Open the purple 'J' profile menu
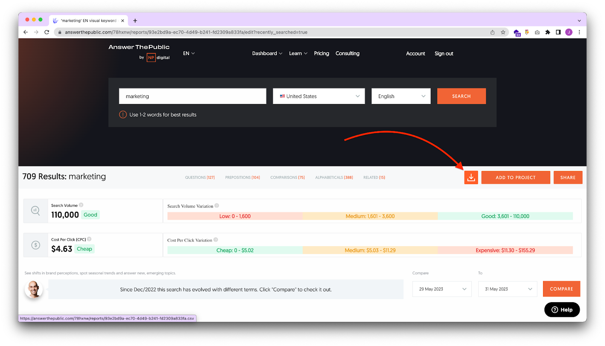Screen dimensions: 605x346 tap(569, 32)
